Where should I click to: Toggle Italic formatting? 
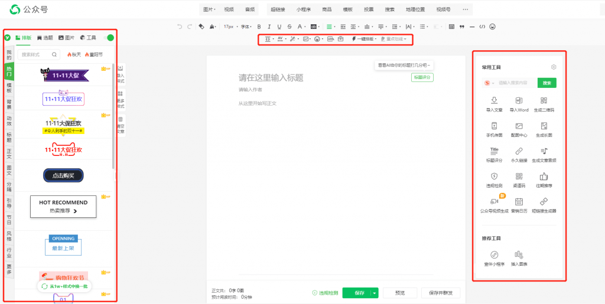pyautogui.click(x=269, y=27)
